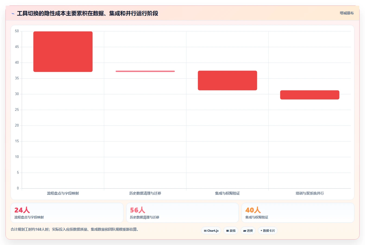
Task: Click the y-axis value 25
Action: pyautogui.click(x=17, y=110)
